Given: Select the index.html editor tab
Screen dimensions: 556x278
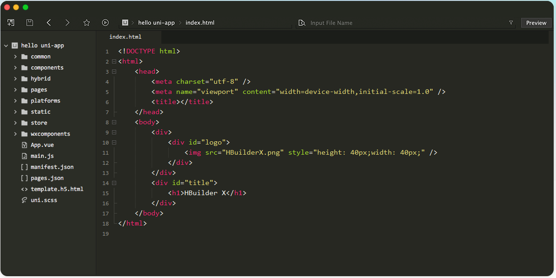Looking at the screenshot, I should (125, 37).
